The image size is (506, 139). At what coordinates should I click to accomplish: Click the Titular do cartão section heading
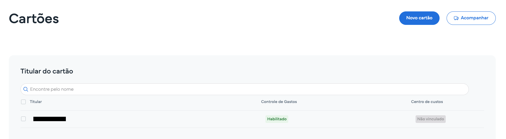(x=47, y=71)
